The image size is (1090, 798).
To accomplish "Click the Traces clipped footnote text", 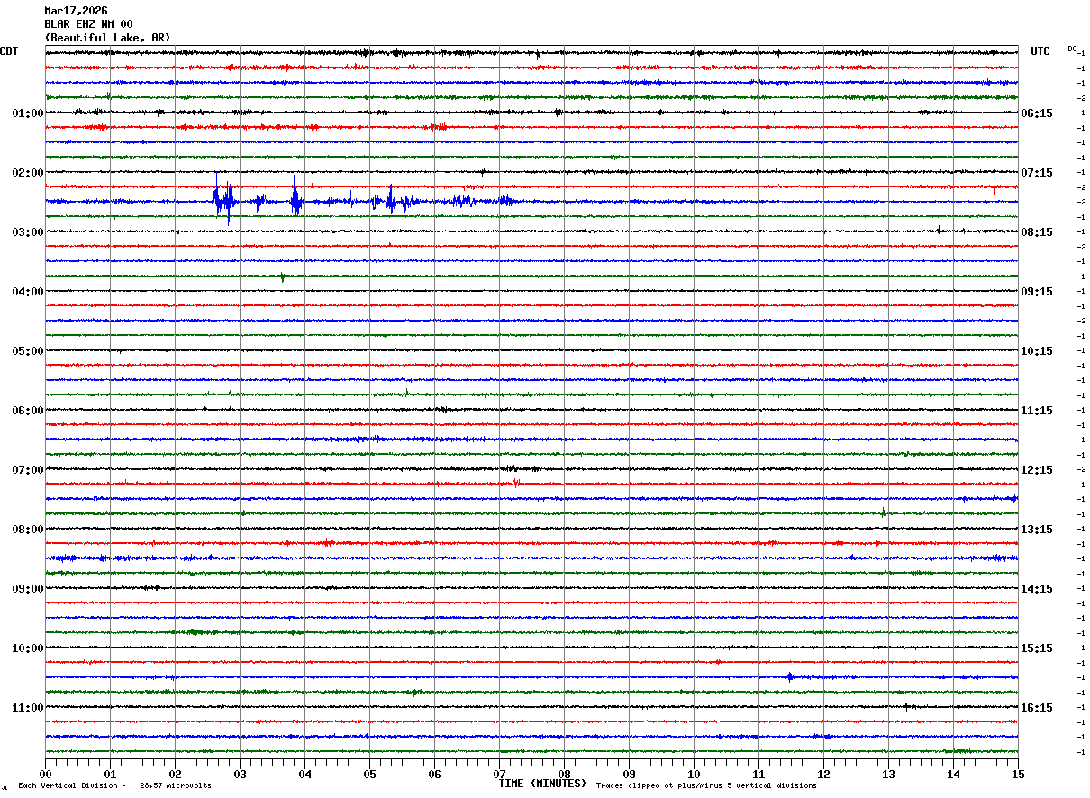I will [x=706, y=786].
